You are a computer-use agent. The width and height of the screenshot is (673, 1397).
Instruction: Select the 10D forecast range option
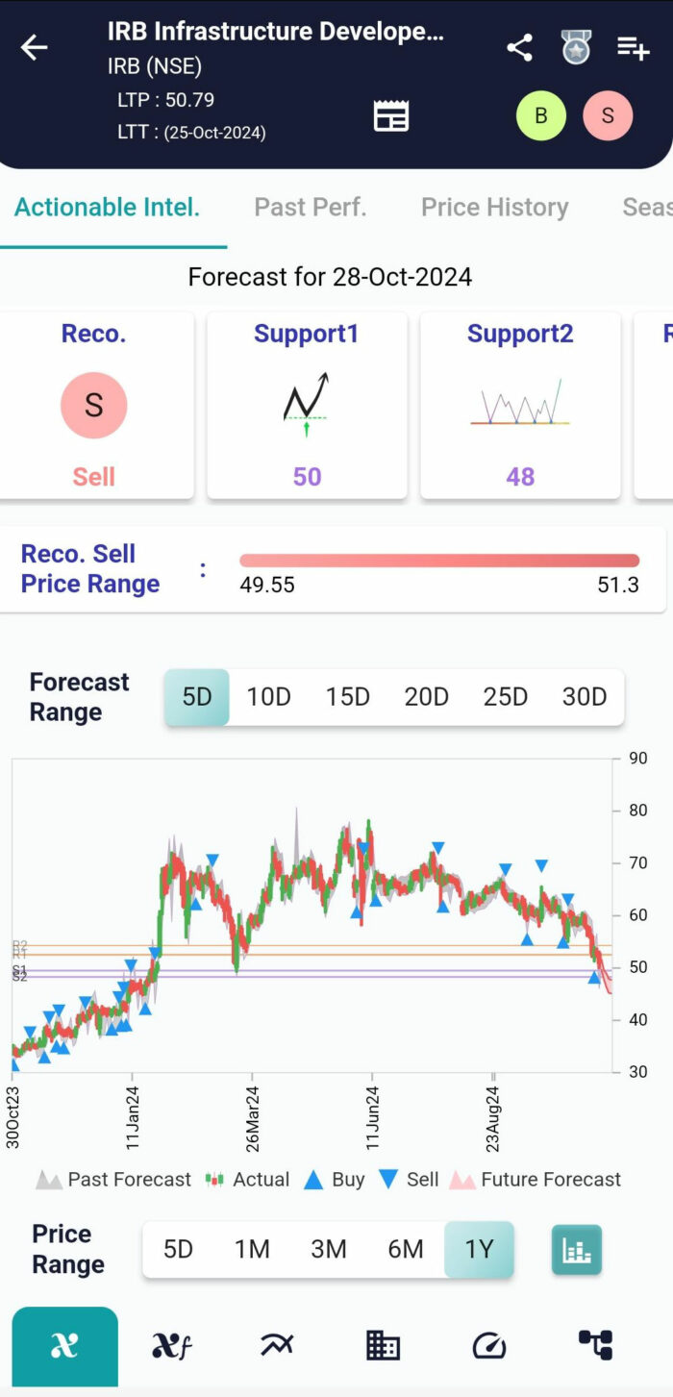point(268,696)
